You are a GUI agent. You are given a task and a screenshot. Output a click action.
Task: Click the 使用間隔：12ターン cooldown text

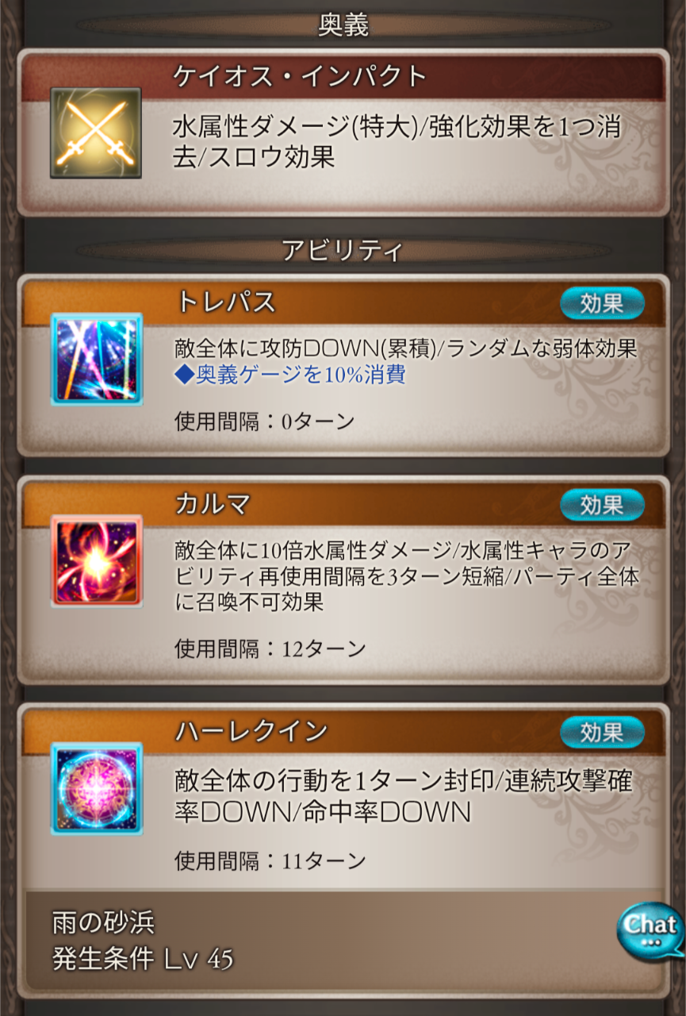270,648
